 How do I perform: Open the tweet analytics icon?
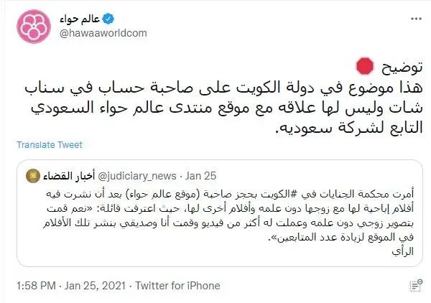(x=416, y=286)
